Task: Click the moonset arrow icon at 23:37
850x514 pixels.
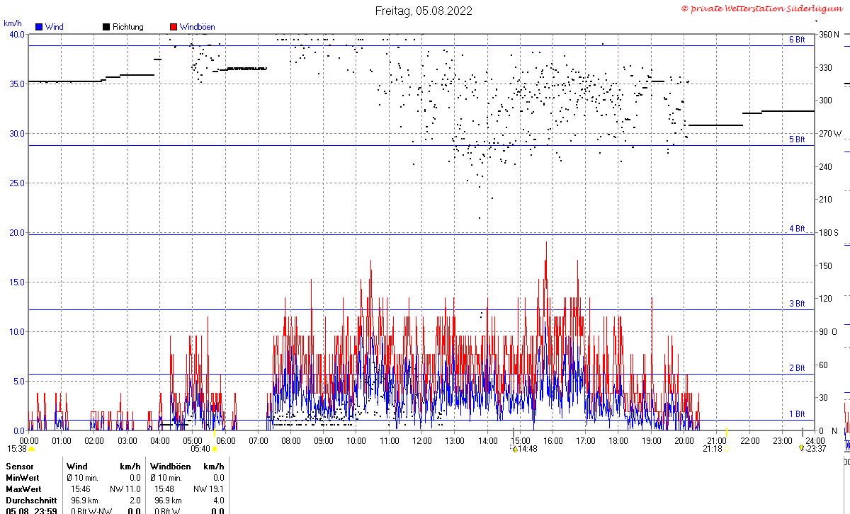Action: [x=801, y=448]
